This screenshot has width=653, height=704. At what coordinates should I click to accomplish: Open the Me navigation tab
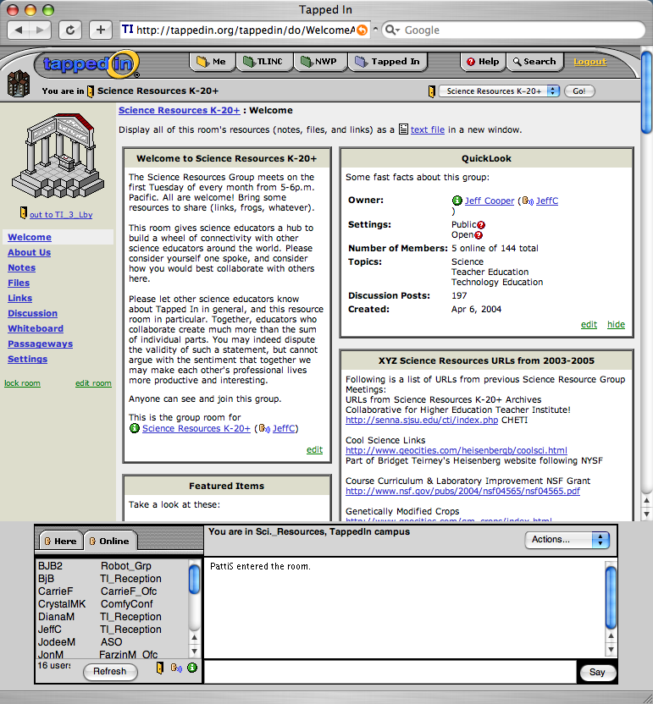(x=212, y=62)
